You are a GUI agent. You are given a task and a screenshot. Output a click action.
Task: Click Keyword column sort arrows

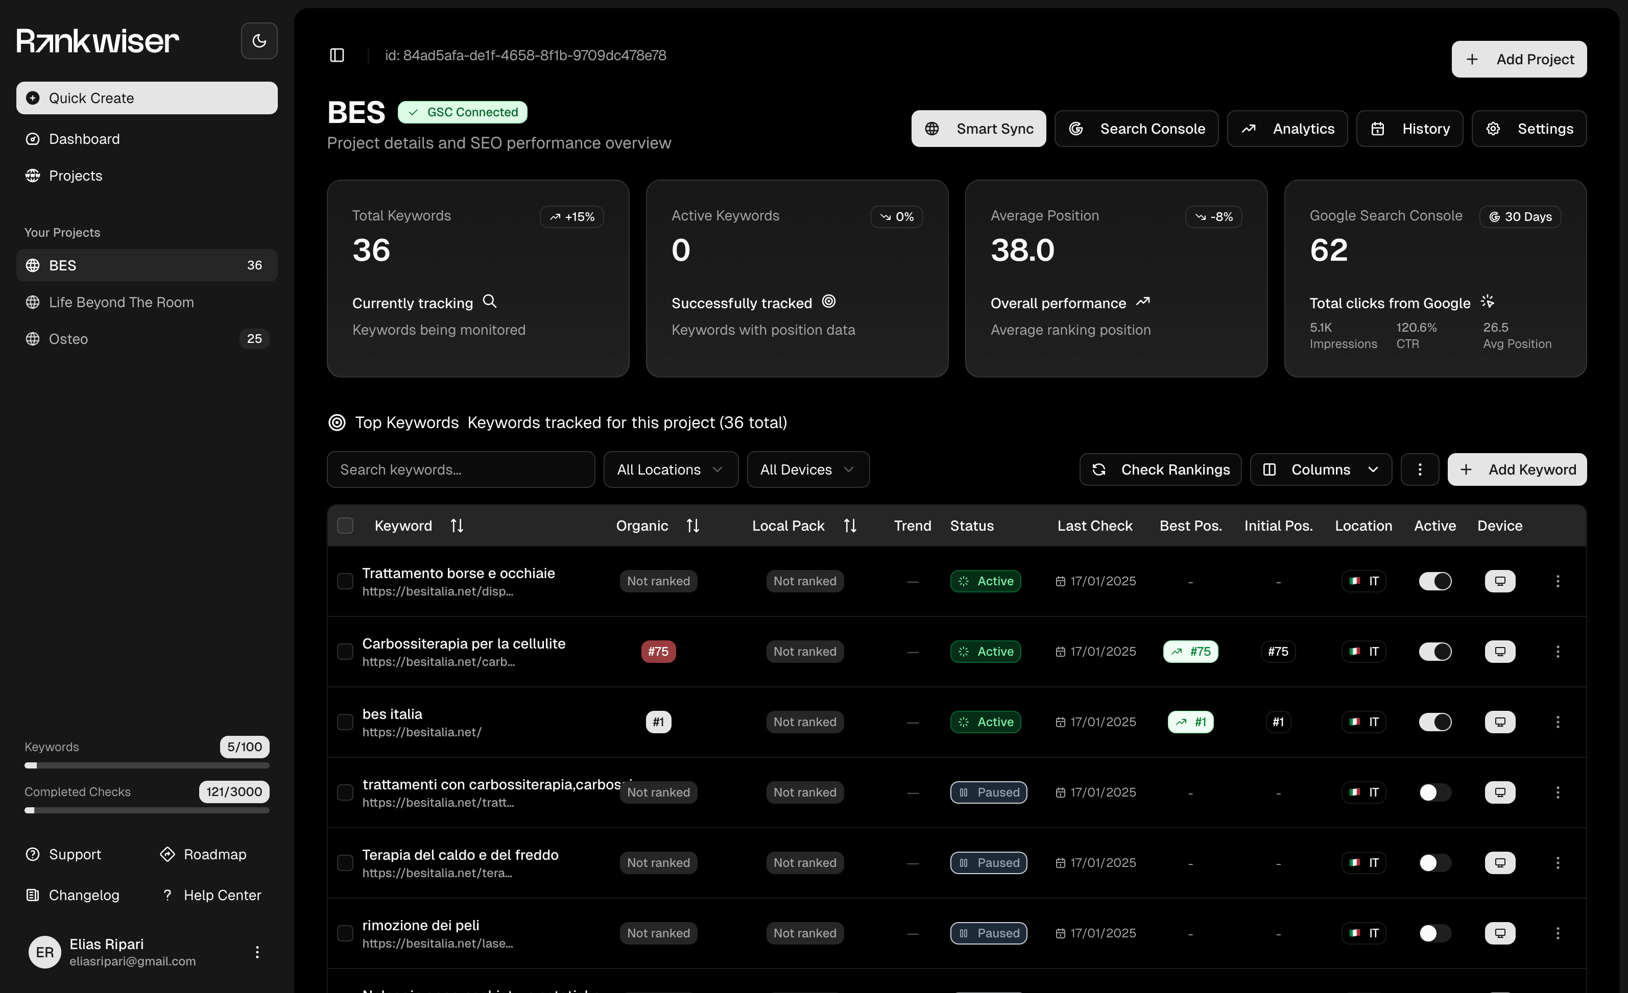[x=457, y=526]
